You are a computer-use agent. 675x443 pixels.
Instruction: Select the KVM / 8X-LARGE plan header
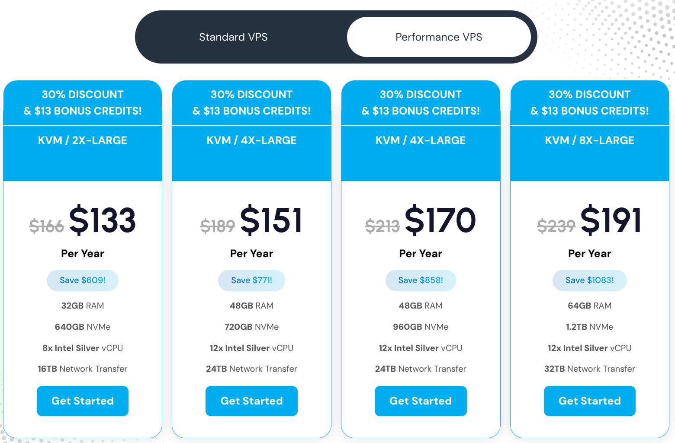tap(590, 140)
